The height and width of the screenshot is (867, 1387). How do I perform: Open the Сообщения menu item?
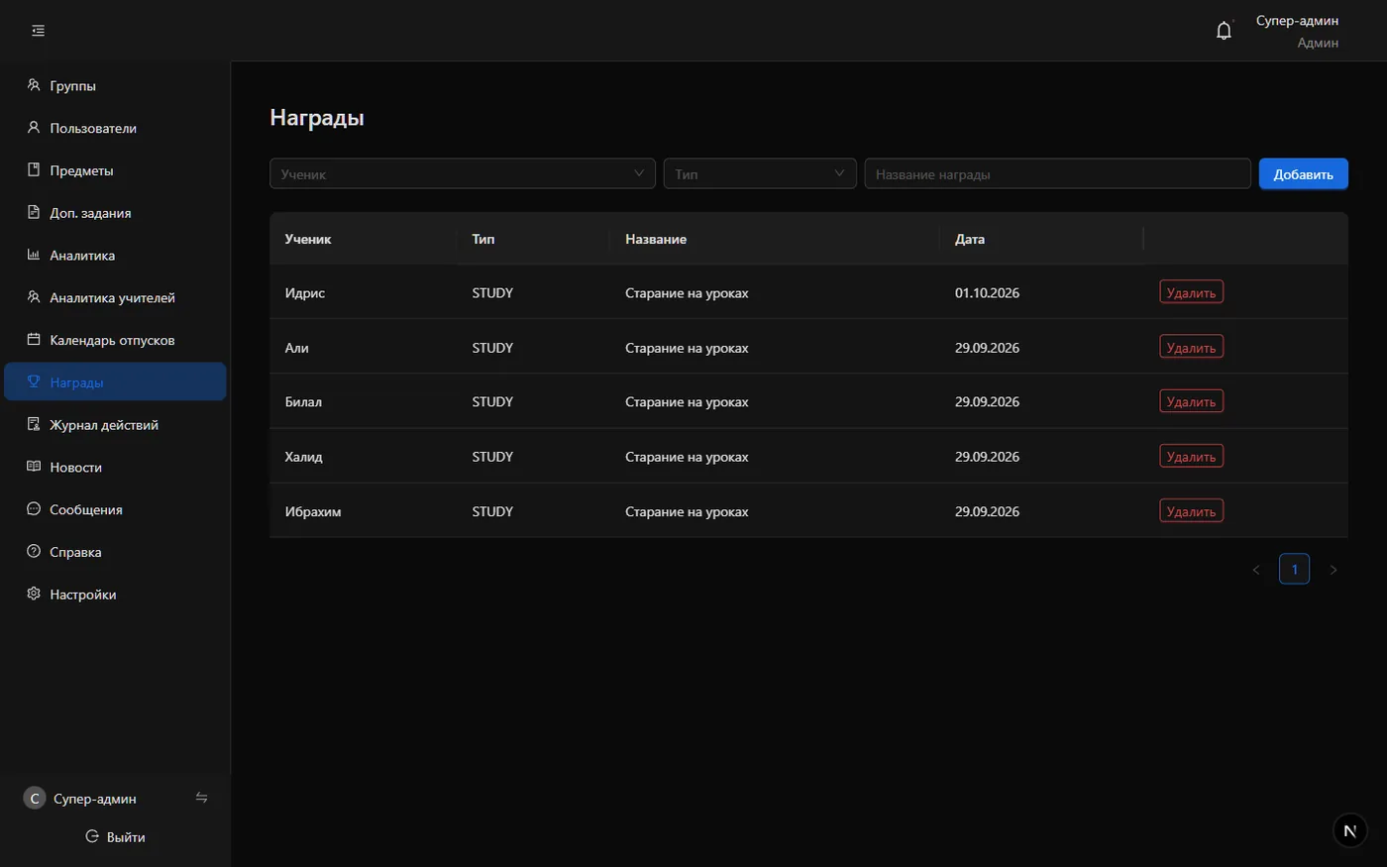[x=115, y=509]
